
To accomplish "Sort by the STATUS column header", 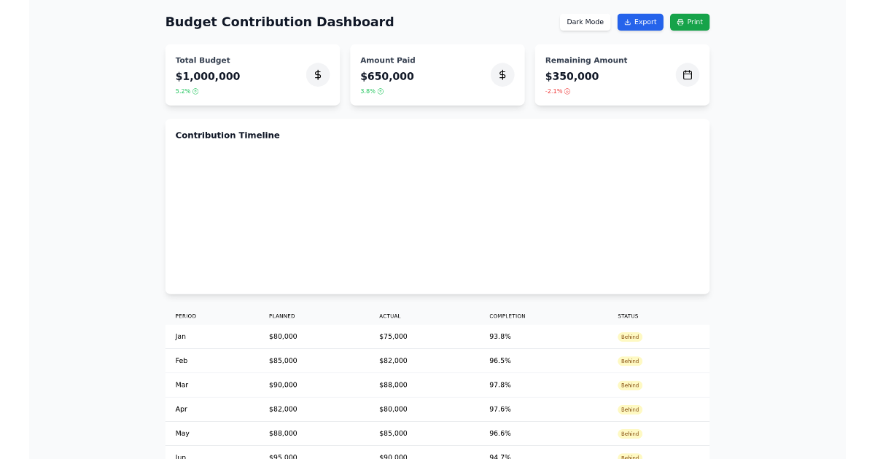I will [628, 315].
